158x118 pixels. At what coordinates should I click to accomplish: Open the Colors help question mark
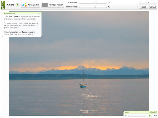tap(17, 5)
